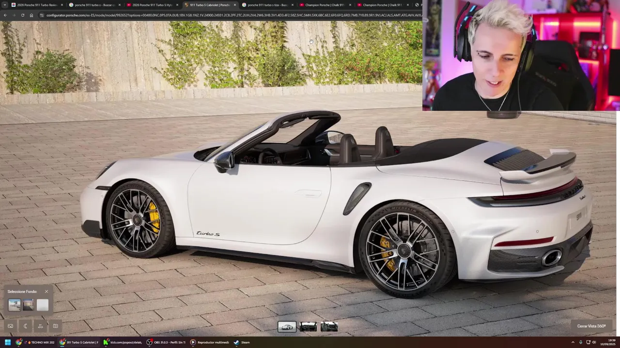Open the clock showing 19:39
The width and height of the screenshot is (620, 348).
[608, 342]
